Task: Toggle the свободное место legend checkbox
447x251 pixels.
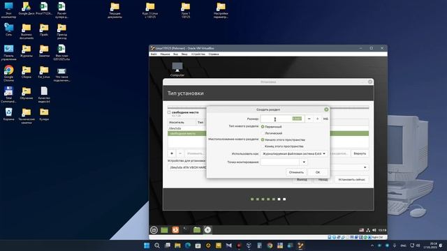Action: coord(169,112)
